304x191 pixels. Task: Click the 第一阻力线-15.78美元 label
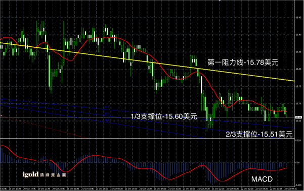pyautogui.click(x=243, y=62)
